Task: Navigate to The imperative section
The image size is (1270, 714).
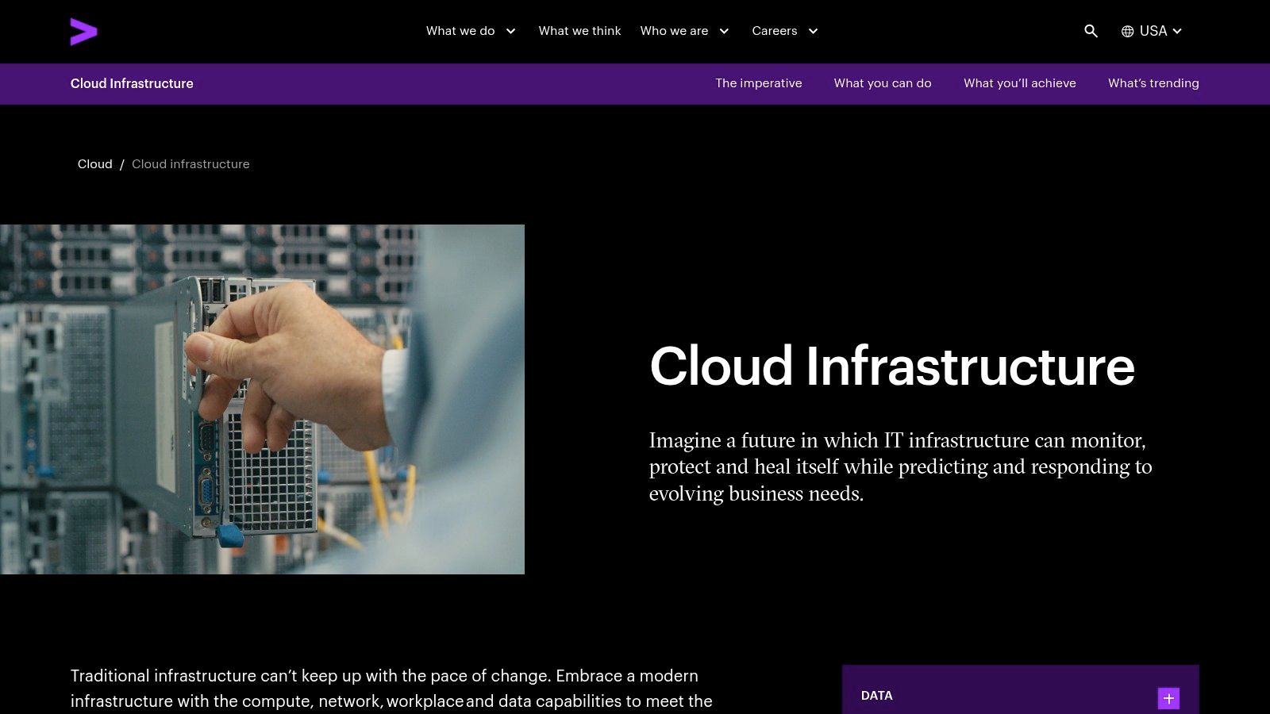Action: pyautogui.click(x=759, y=83)
